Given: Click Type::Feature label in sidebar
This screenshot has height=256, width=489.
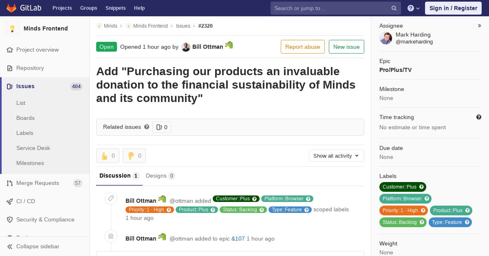Looking at the screenshot, I should (x=450, y=222).
